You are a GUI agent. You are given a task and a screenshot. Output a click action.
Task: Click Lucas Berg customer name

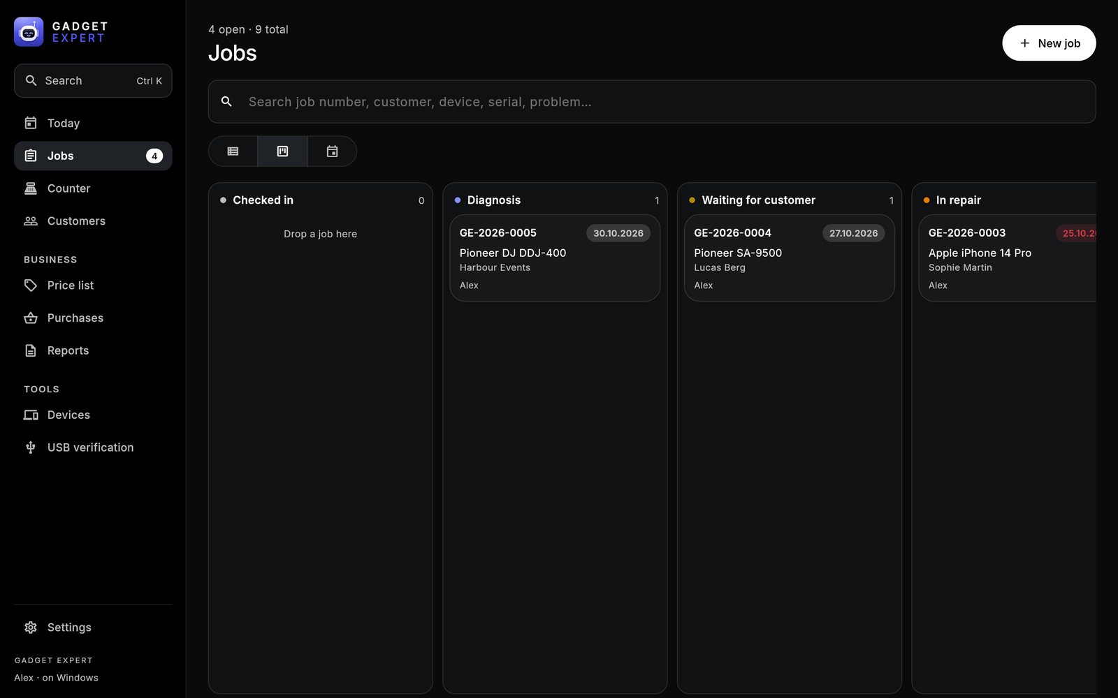720,267
